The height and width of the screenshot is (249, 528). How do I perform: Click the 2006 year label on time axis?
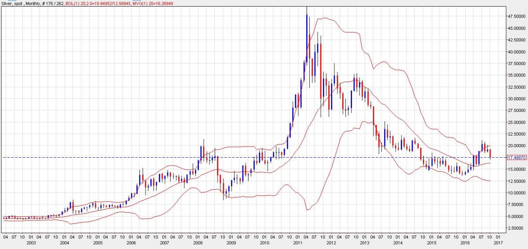pyautogui.click(x=131, y=242)
